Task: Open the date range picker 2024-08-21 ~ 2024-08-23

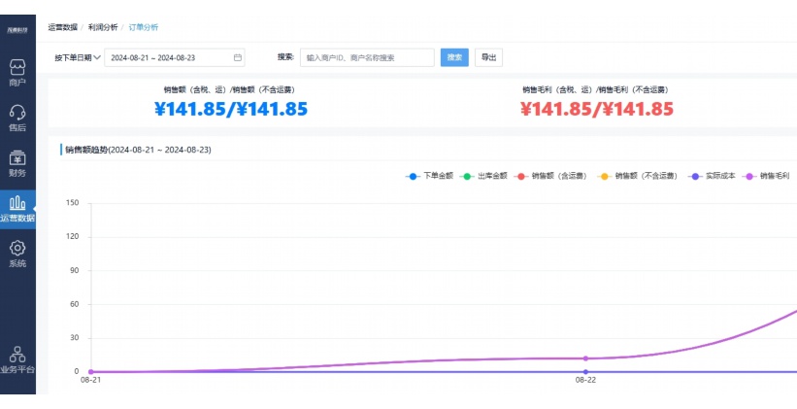Action: click(167, 57)
